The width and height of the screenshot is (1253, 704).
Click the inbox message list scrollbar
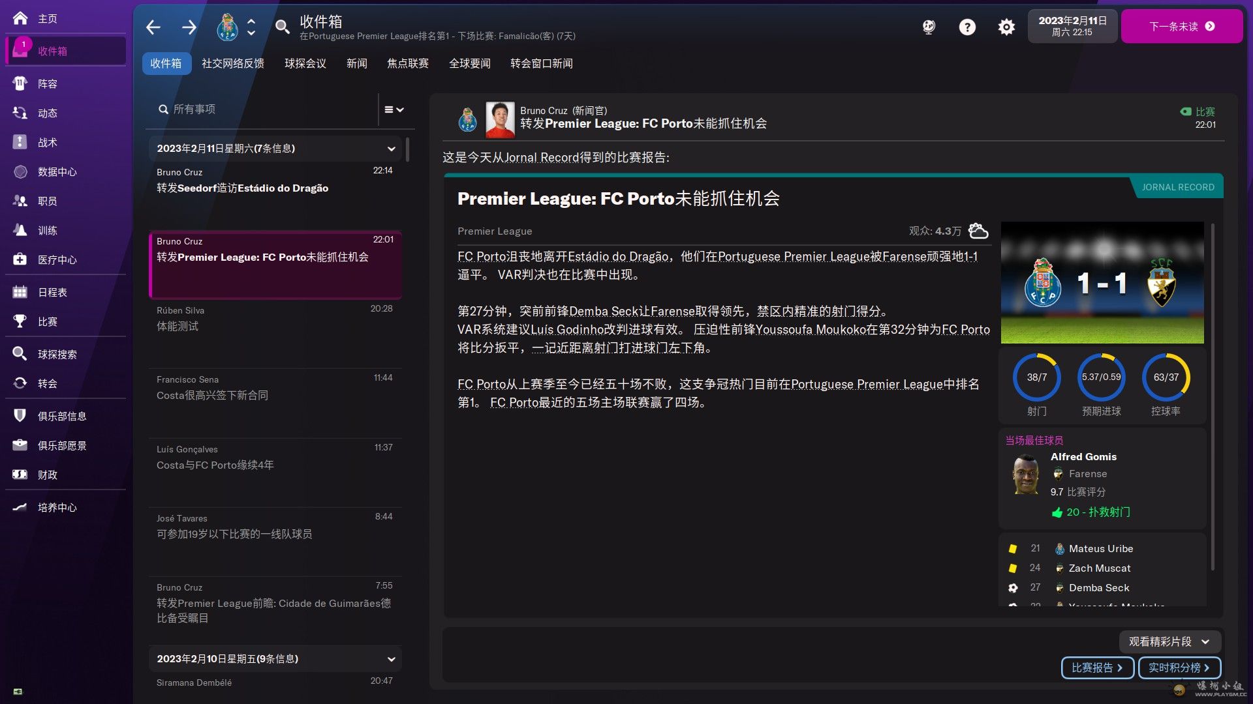pyautogui.click(x=407, y=150)
